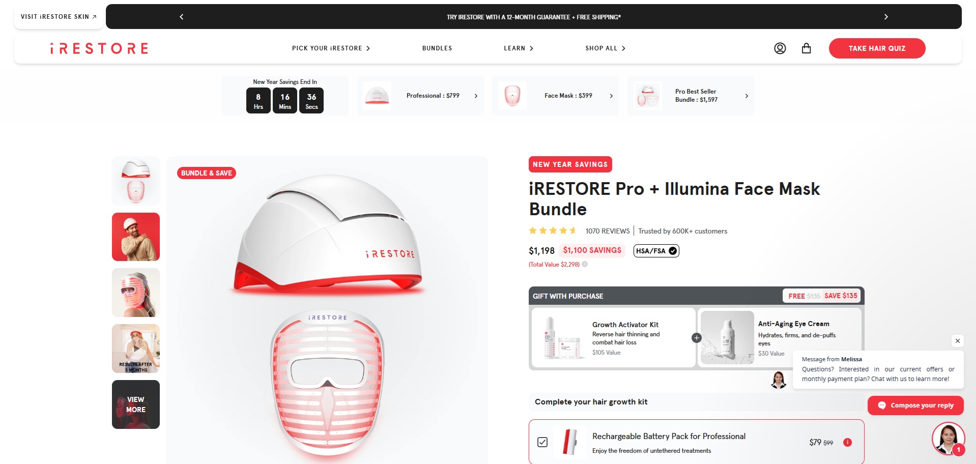
Task: Expand the Learn menu
Action: point(519,48)
